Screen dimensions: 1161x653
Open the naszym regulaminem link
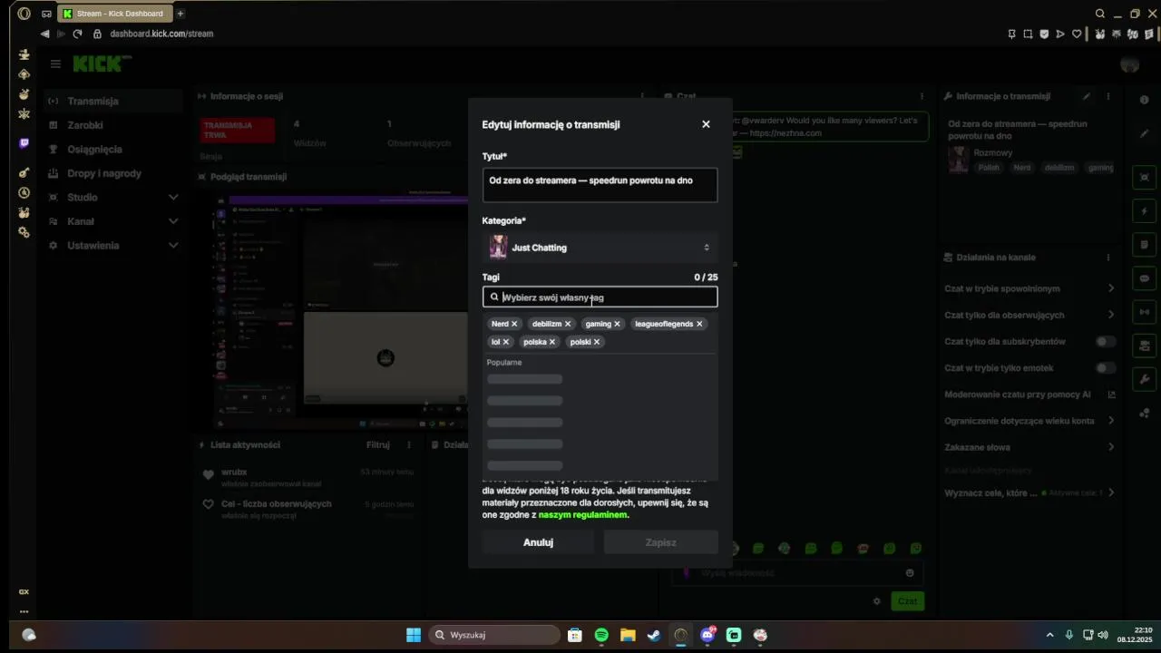click(x=582, y=515)
